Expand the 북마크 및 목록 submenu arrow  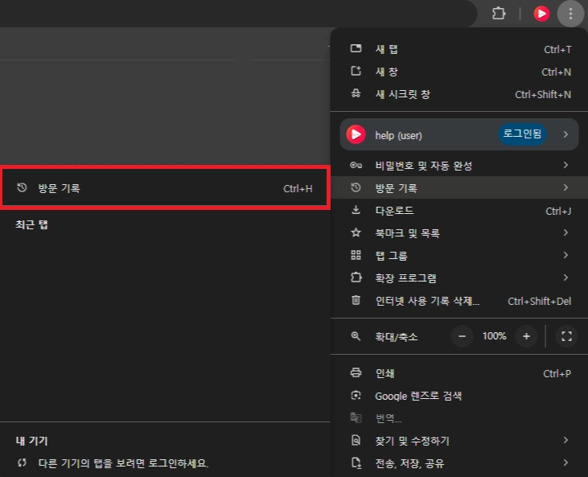click(x=565, y=233)
